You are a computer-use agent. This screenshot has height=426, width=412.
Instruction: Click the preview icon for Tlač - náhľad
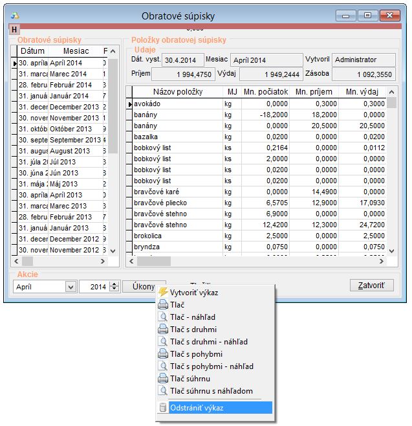tap(163, 317)
